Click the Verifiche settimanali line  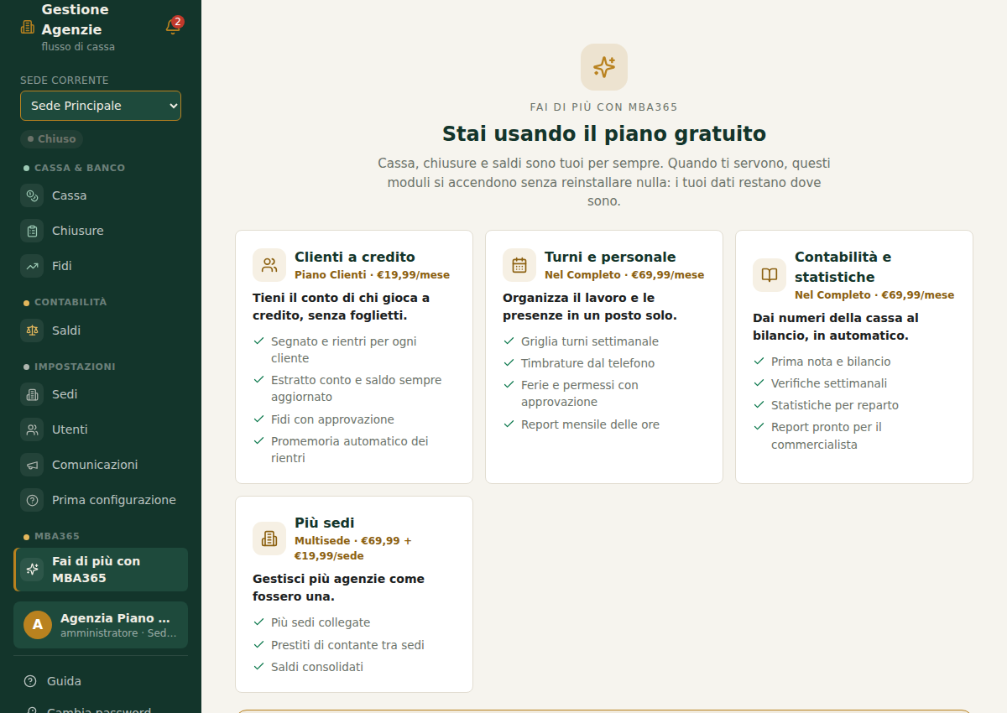click(x=829, y=383)
